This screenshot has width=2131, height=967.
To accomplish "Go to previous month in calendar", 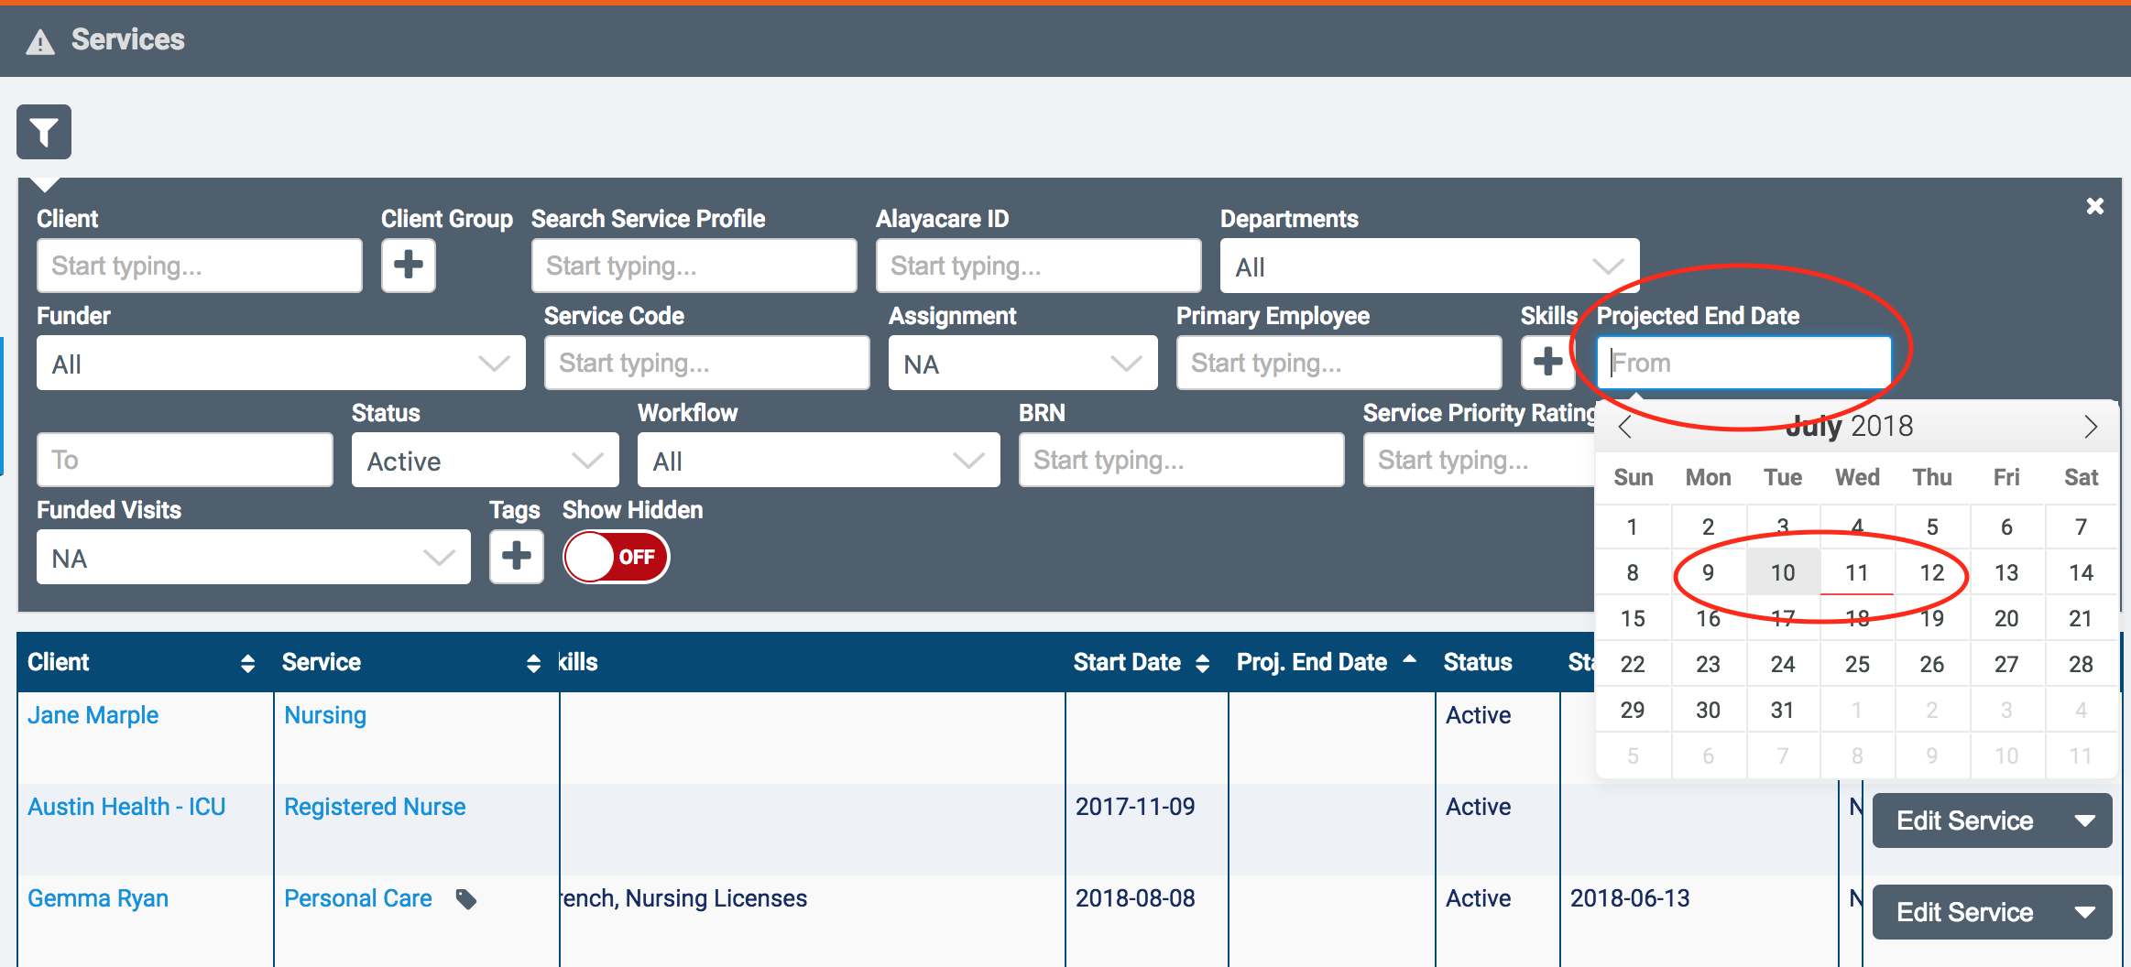I will point(1625,427).
